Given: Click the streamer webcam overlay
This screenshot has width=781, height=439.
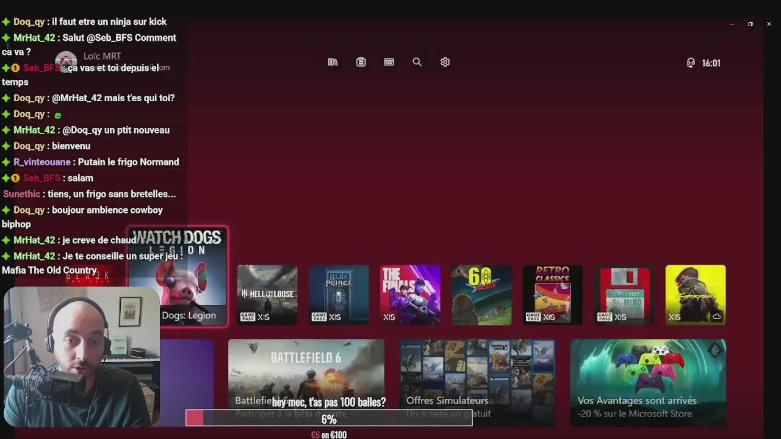Looking at the screenshot, I should point(82,356).
